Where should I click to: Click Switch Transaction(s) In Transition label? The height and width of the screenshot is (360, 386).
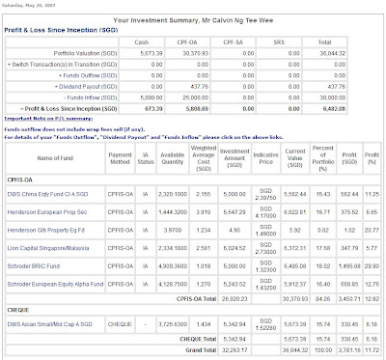coord(63,65)
